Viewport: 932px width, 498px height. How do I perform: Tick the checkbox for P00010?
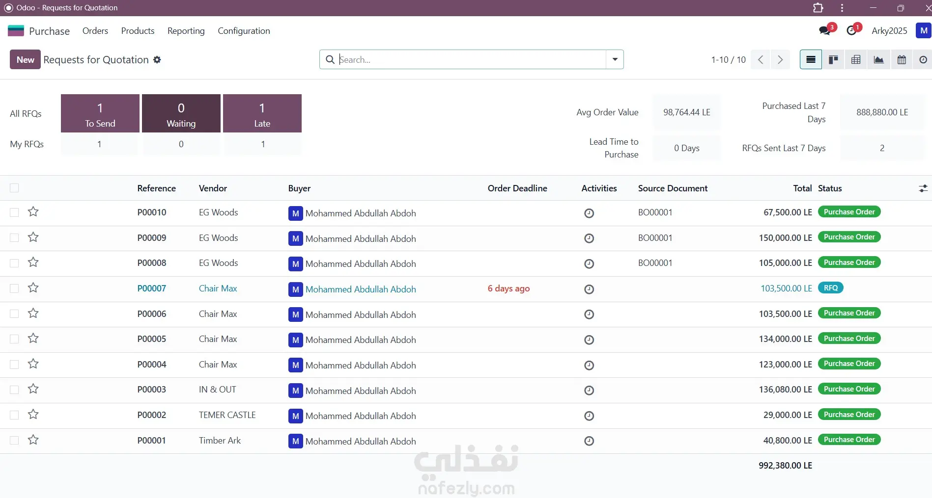pos(14,212)
